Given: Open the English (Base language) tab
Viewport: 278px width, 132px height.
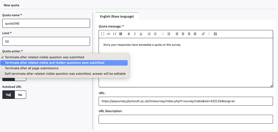Looking at the screenshot, I should (117, 16).
